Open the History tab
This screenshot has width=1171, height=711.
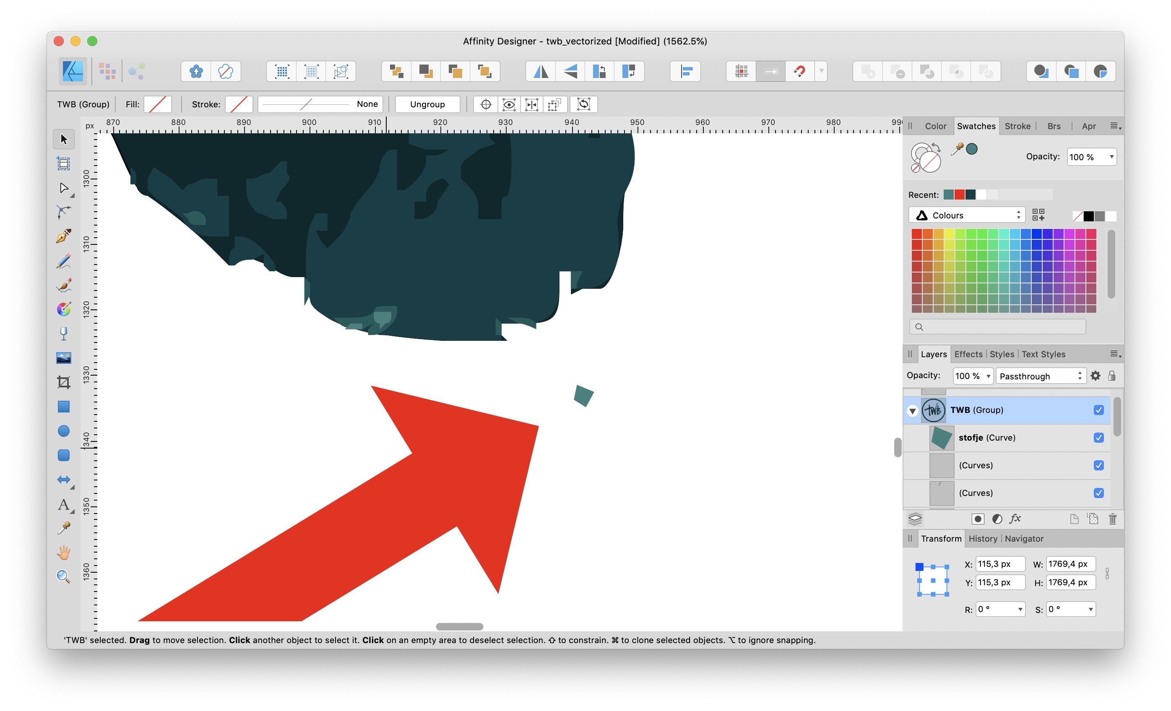click(982, 539)
